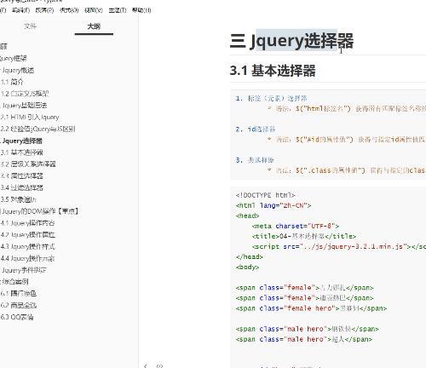Open the 主题(T) menu
The width and height of the screenshot is (426, 368).
tap(118, 10)
